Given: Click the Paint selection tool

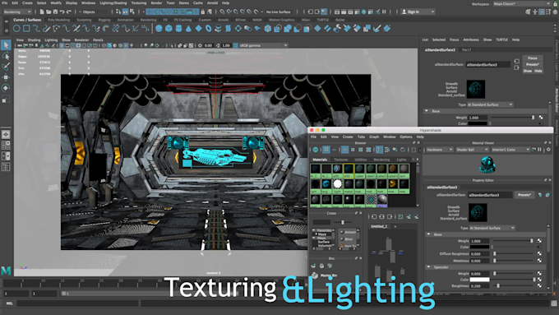Looking at the screenshot, I should (6, 67).
